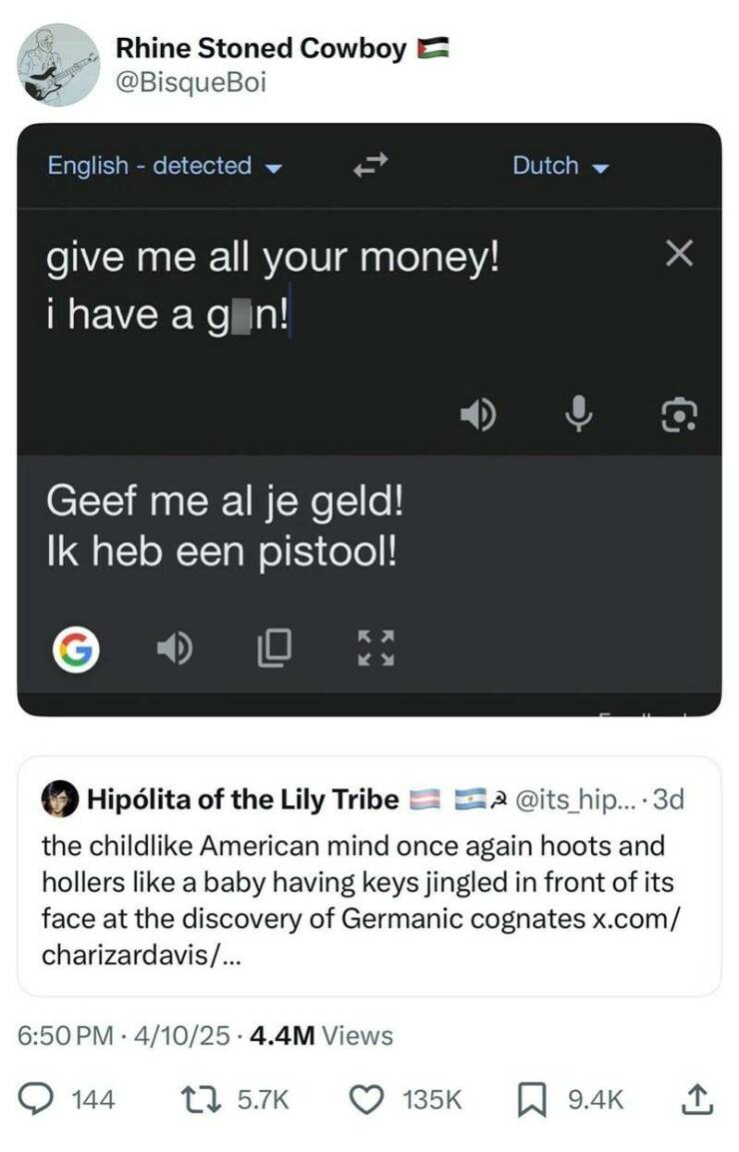Click the Google logo icon
This screenshot has height=1152, width=739.
point(77,650)
